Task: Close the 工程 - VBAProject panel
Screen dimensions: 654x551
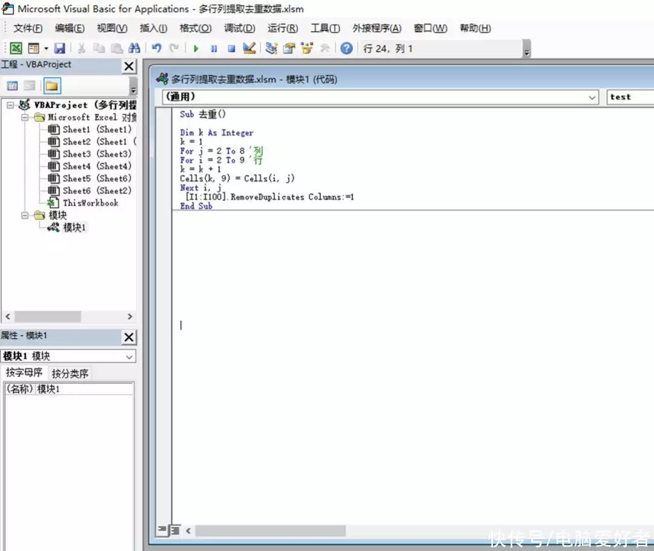Action: [129, 66]
